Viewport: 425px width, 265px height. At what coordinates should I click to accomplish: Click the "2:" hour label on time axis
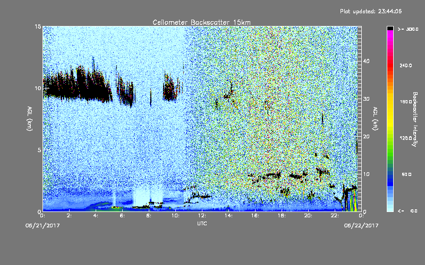(x=70, y=216)
